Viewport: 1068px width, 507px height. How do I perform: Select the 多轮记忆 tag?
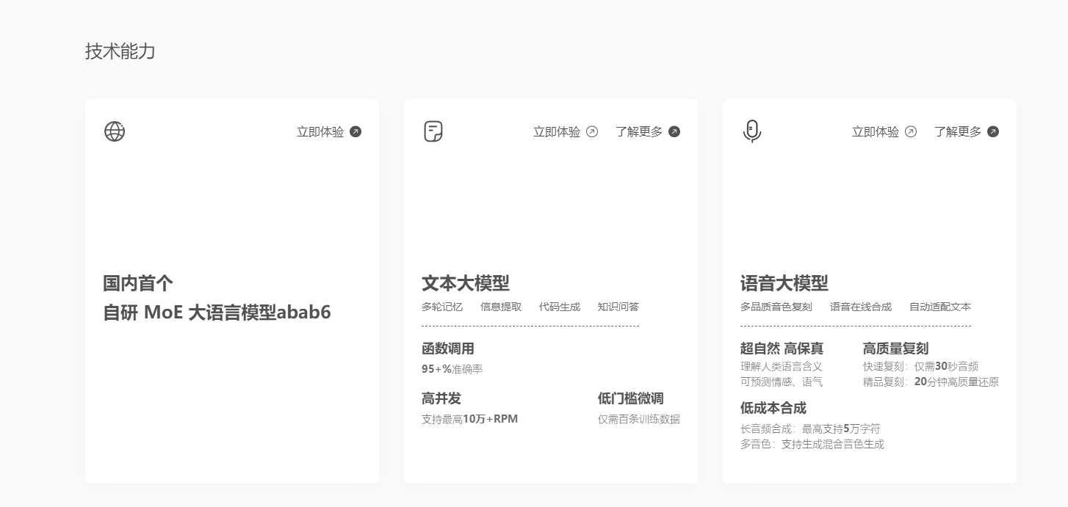click(x=442, y=307)
